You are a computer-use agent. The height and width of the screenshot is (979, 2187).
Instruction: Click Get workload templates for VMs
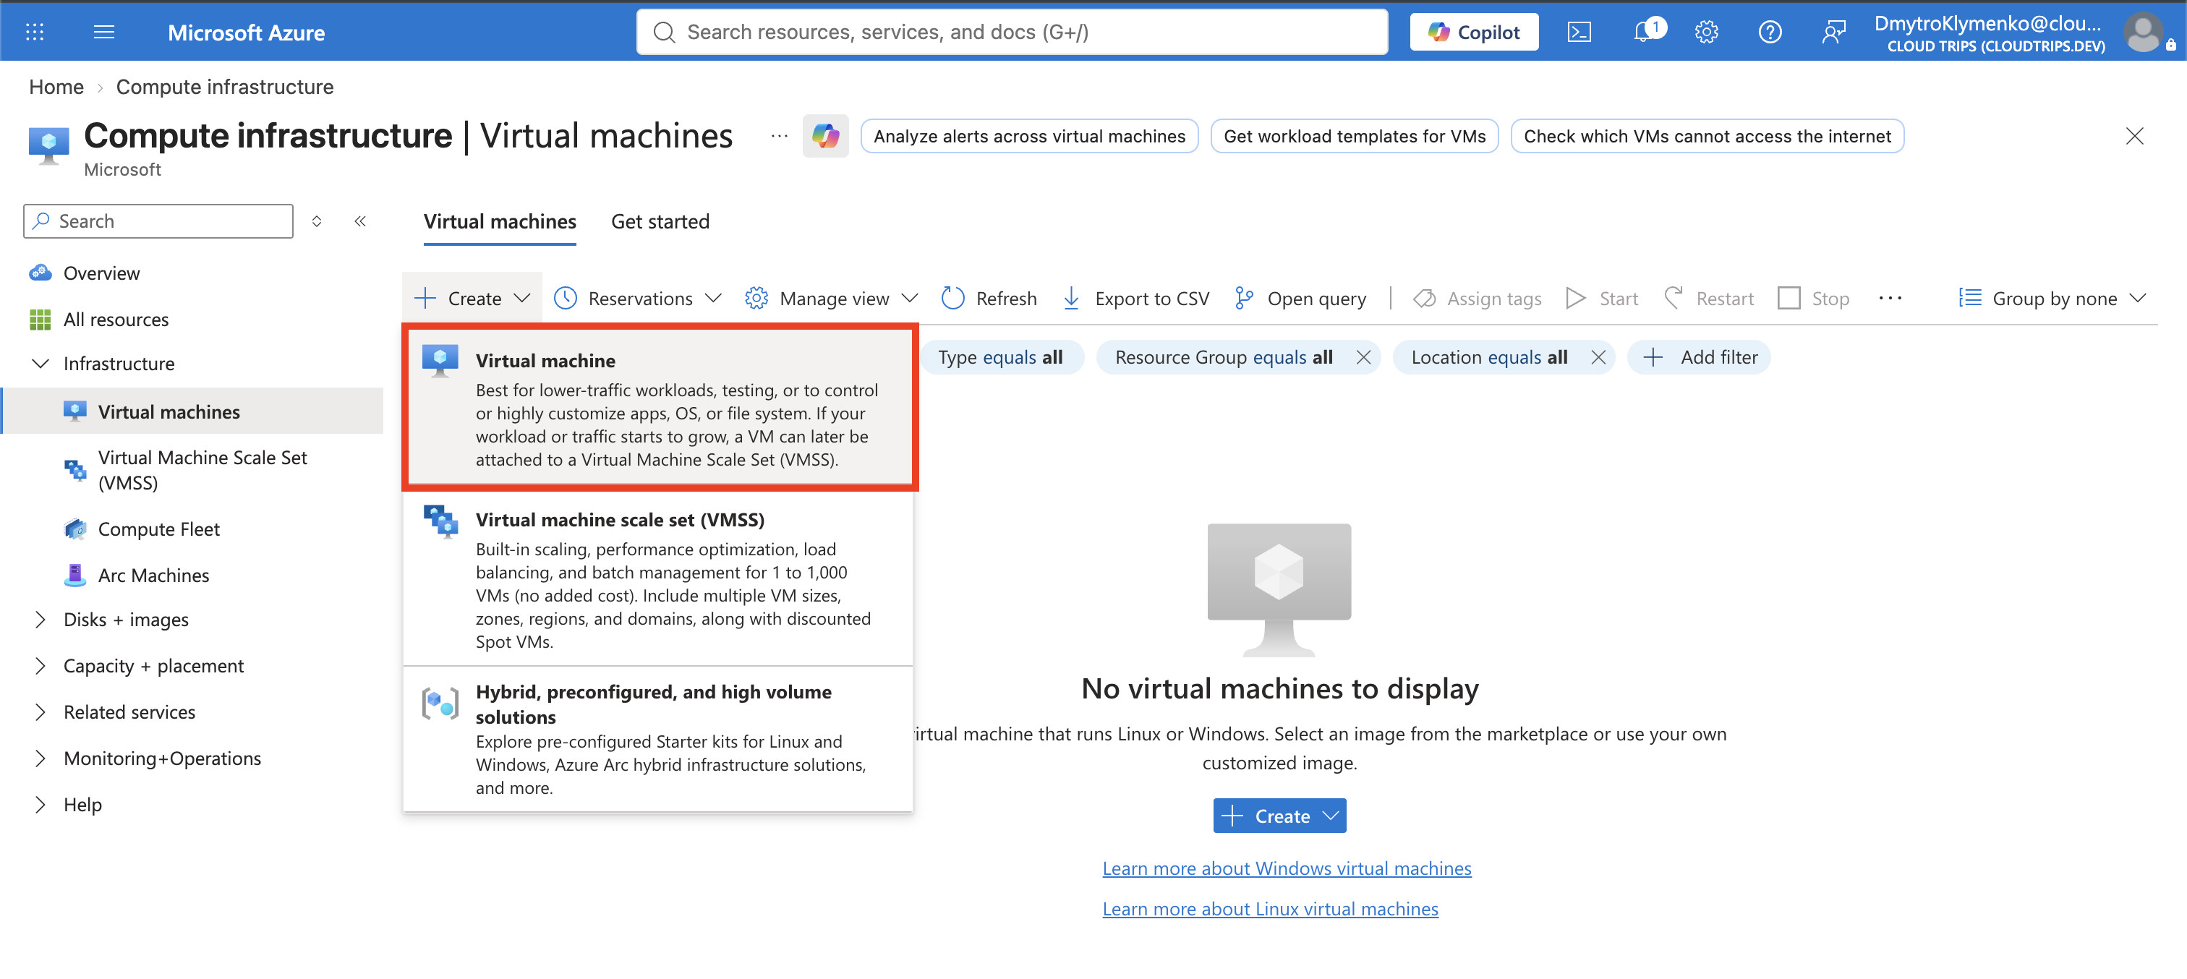(x=1354, y=136)
